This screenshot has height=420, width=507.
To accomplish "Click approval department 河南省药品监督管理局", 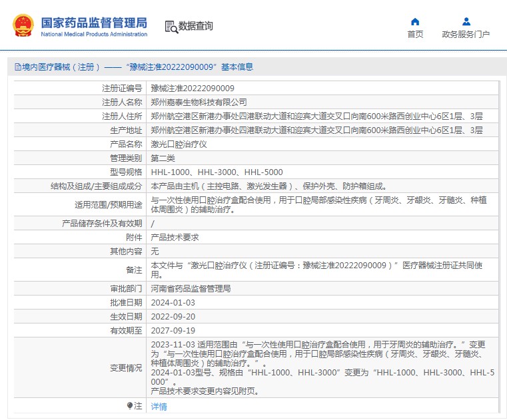I will click(x=191, y=289).
